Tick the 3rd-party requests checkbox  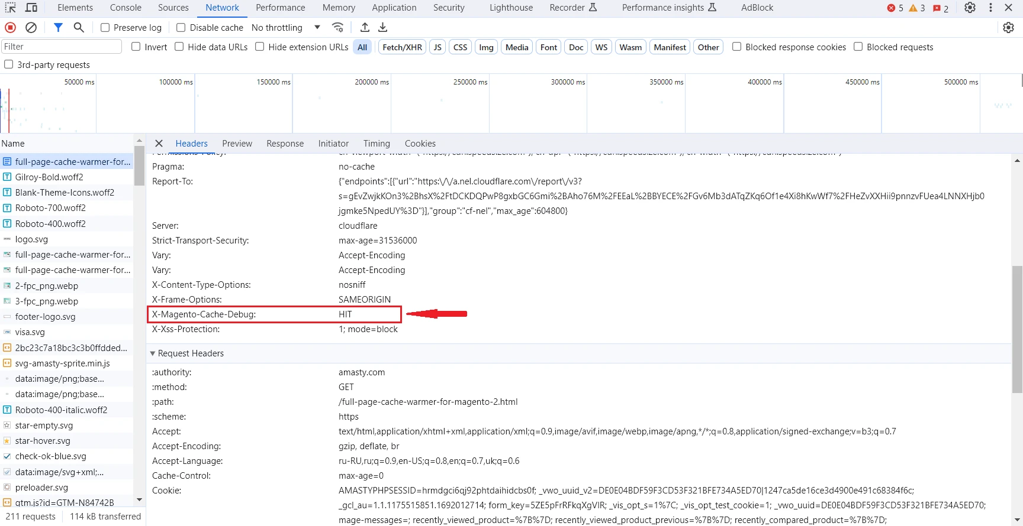[9, 64]
